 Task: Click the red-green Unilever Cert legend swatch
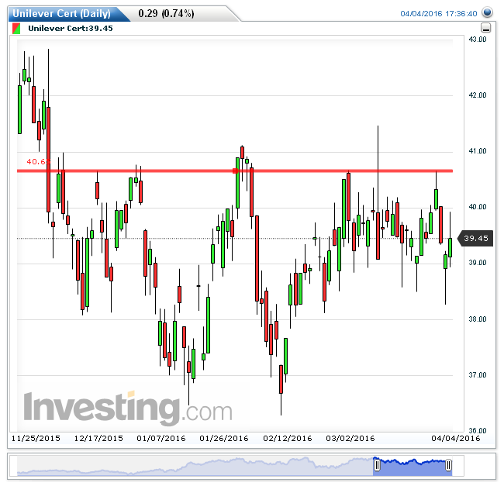16,28
